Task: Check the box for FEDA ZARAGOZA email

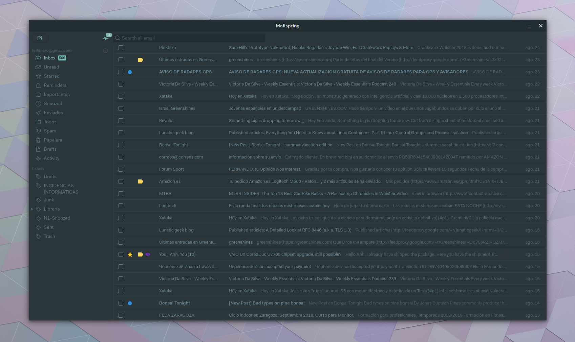Action: coord(121,315)
